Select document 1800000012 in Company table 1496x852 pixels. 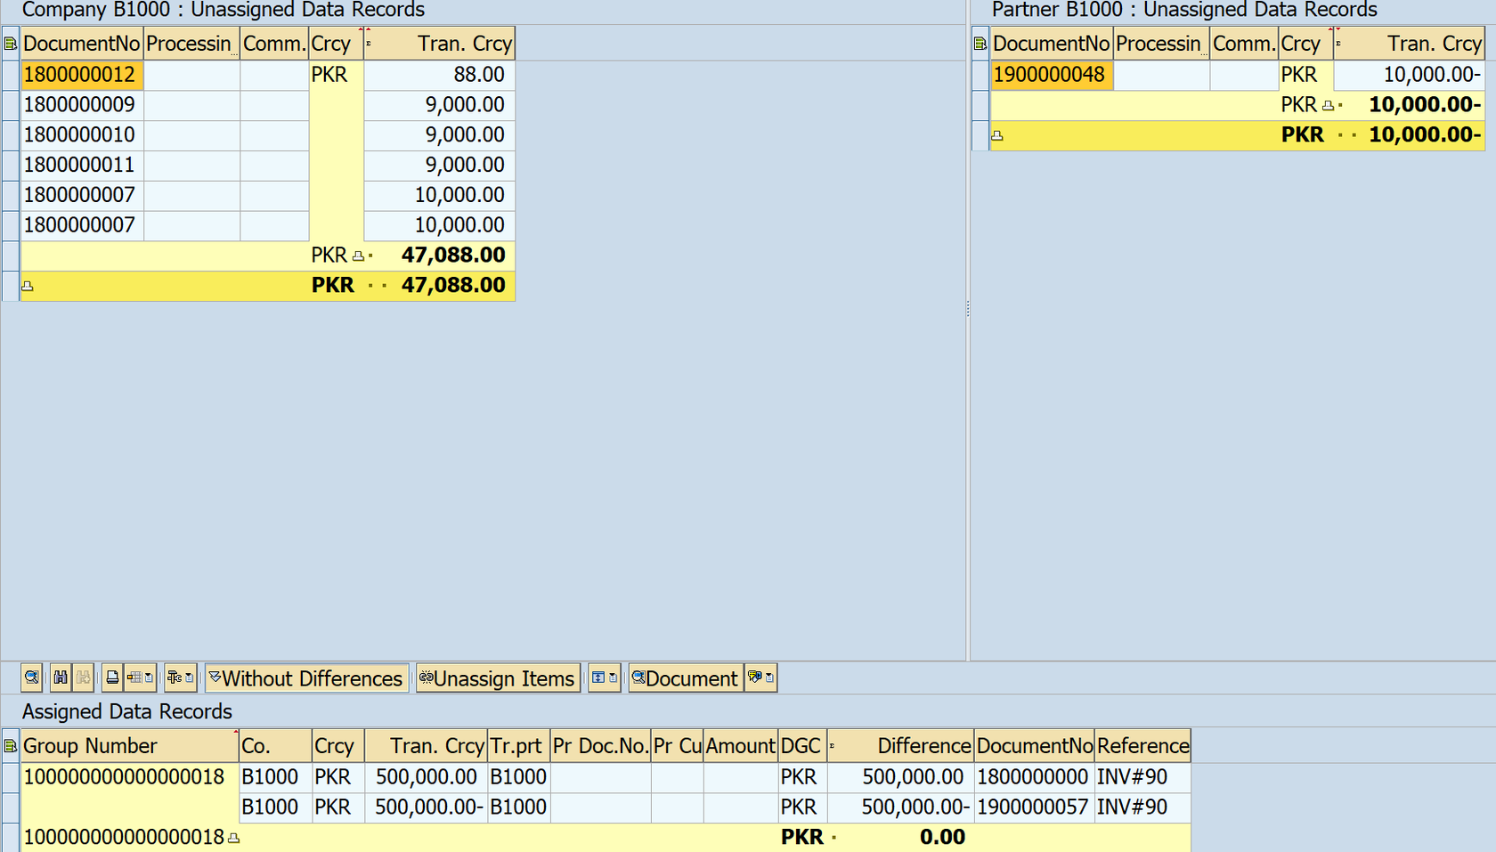[x=82, y=75]
